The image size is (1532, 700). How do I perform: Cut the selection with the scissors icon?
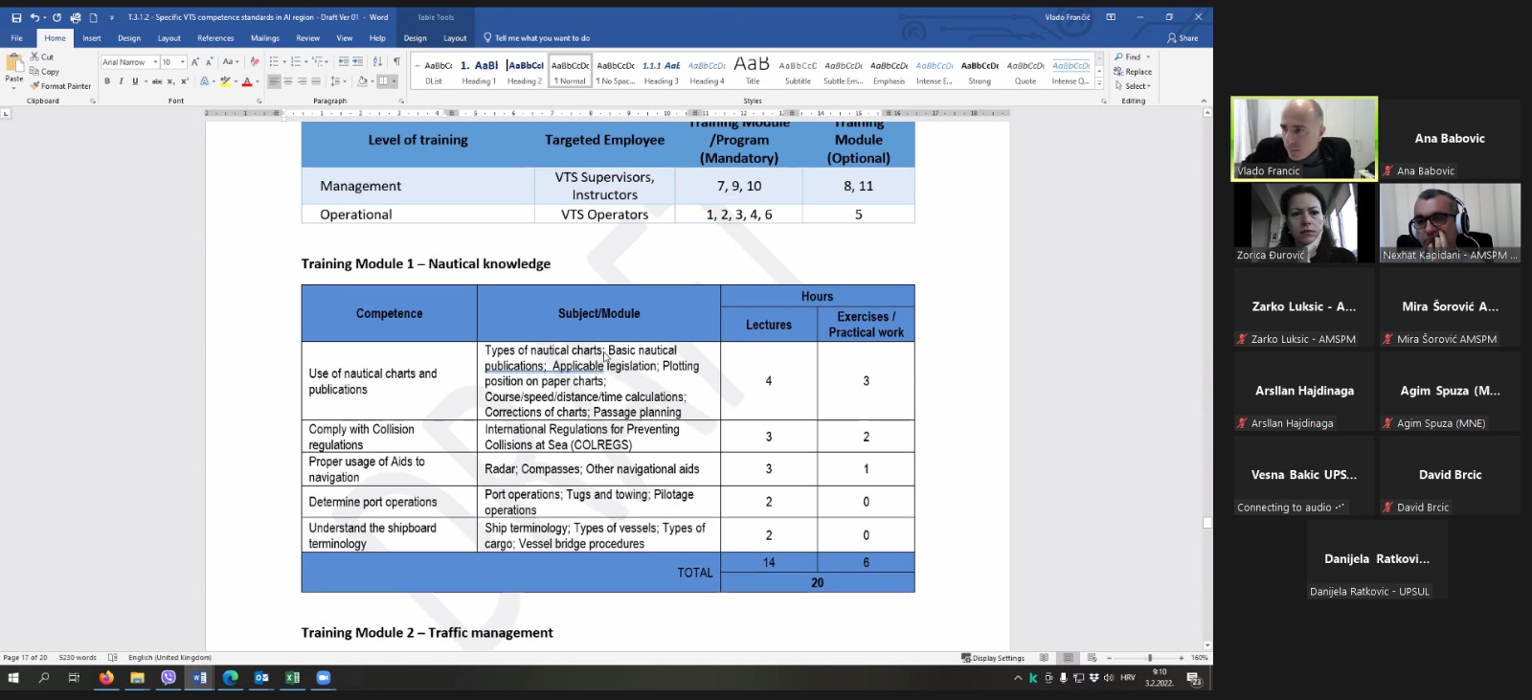point(41,56)
